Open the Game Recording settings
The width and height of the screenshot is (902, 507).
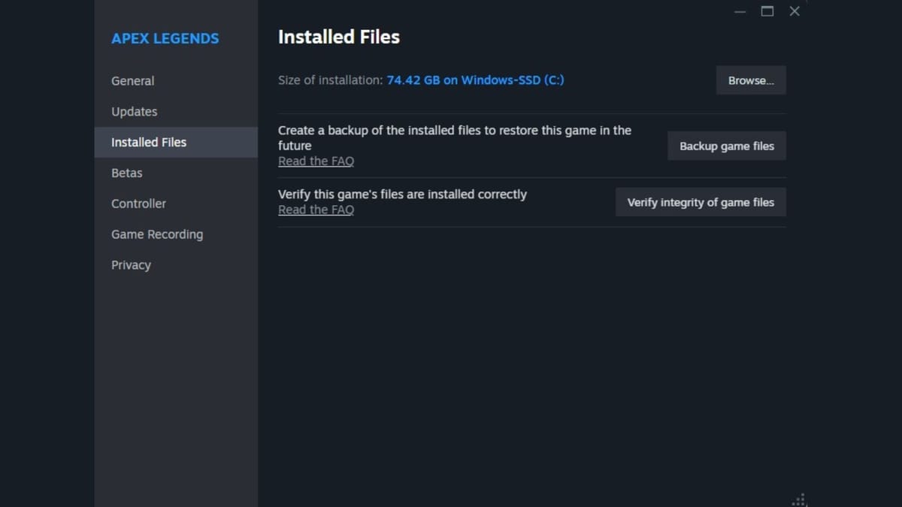pos(157,234)
